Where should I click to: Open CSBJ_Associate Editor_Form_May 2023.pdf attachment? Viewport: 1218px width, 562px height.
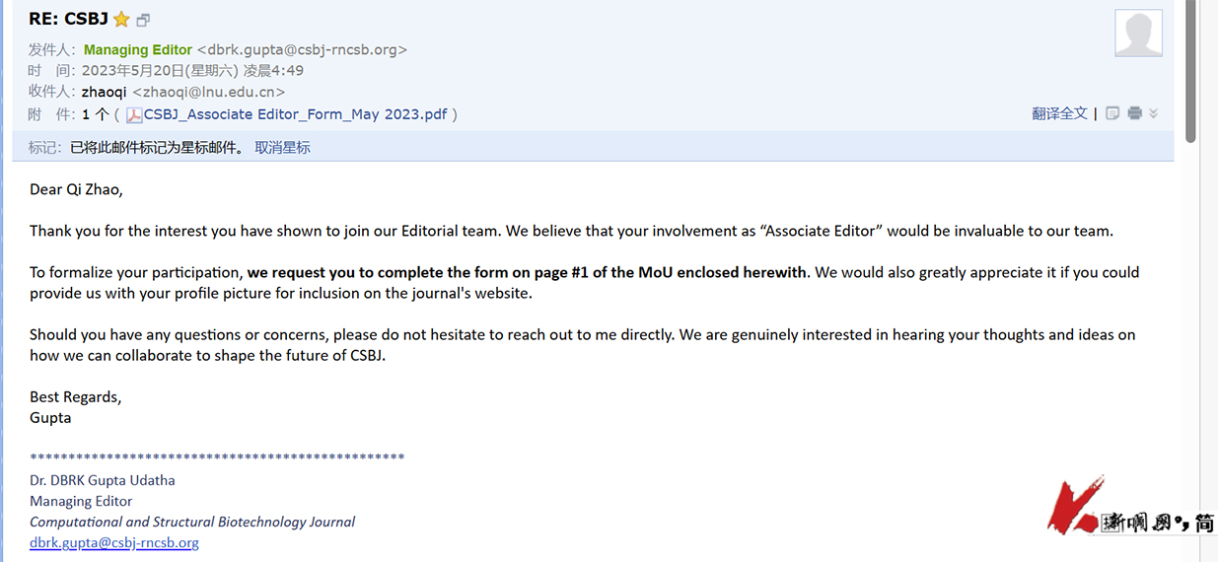tap(296, 114)
